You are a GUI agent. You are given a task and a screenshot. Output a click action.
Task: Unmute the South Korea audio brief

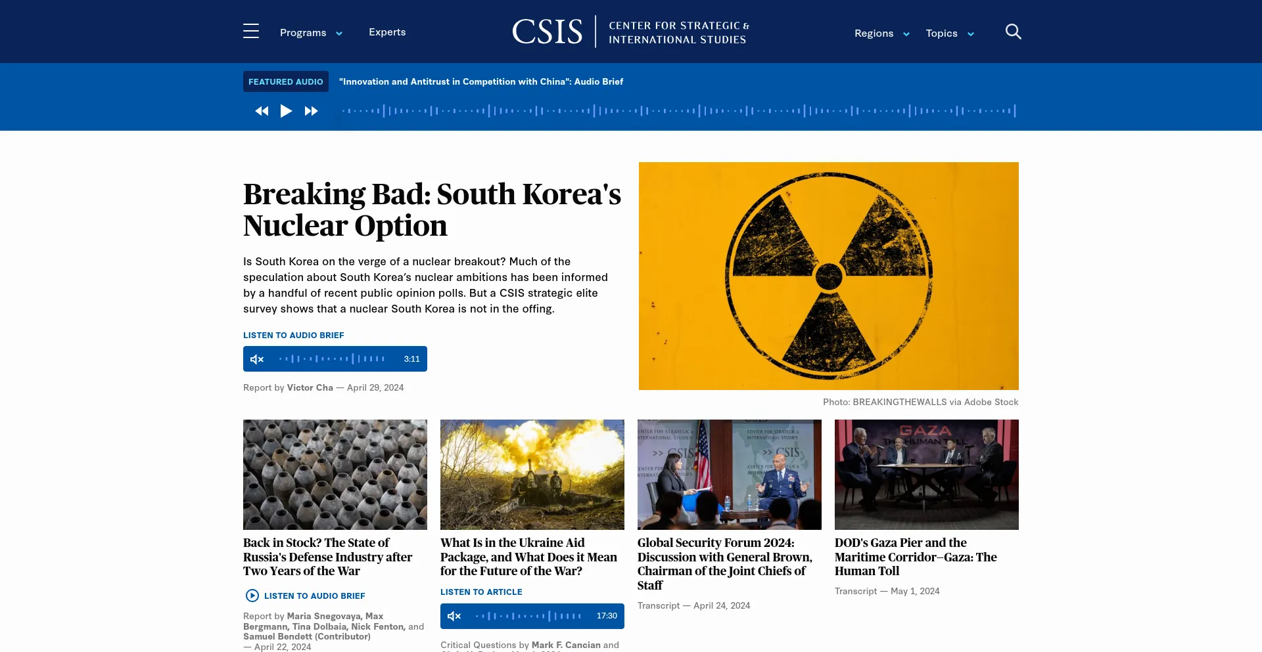(x=257, y=359)
